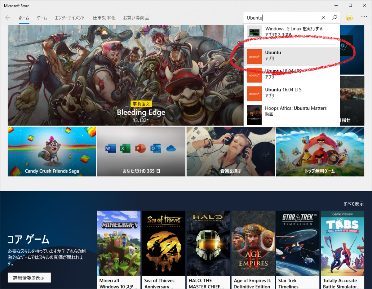This screenshot has width=372, height=289.
Task: Open Hoops Africa: Ubuntu Matters movie
Action: [292, 114]
